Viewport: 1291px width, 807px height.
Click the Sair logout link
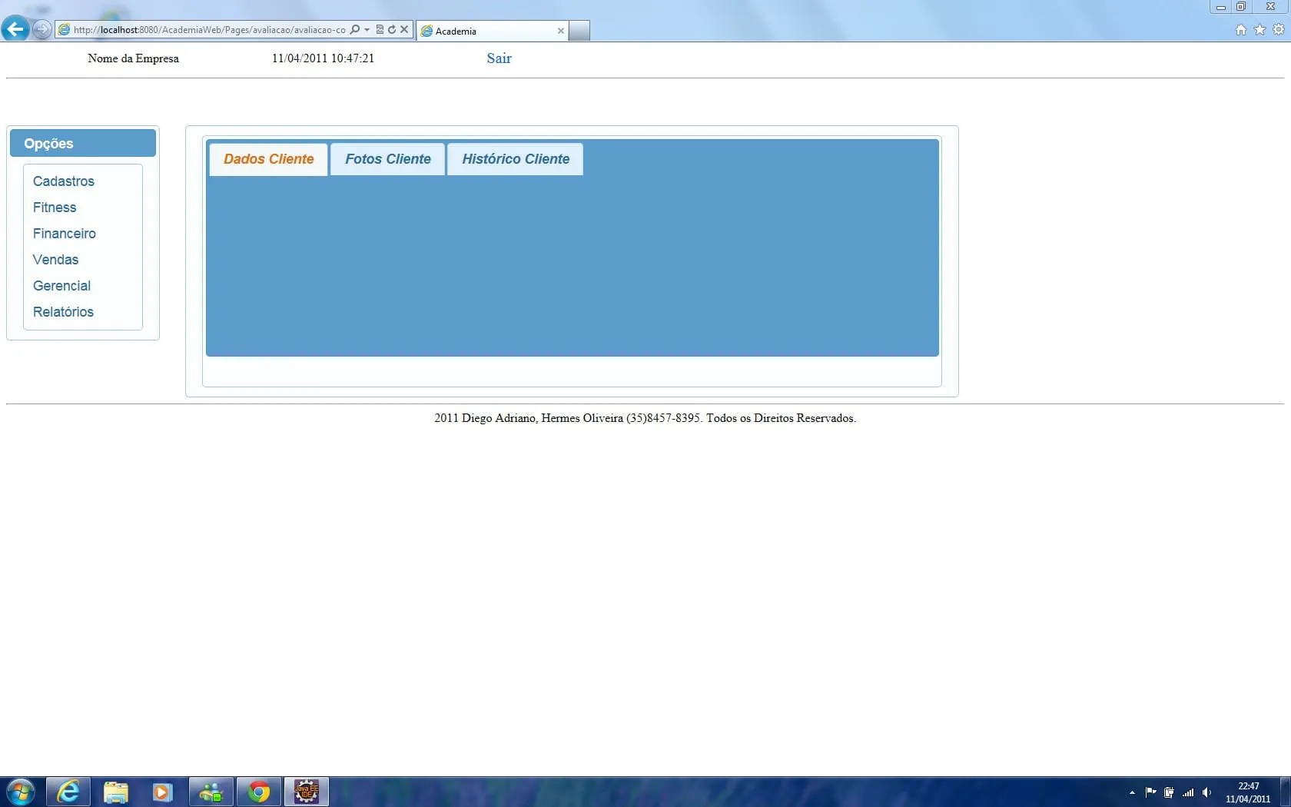(499, 58)
